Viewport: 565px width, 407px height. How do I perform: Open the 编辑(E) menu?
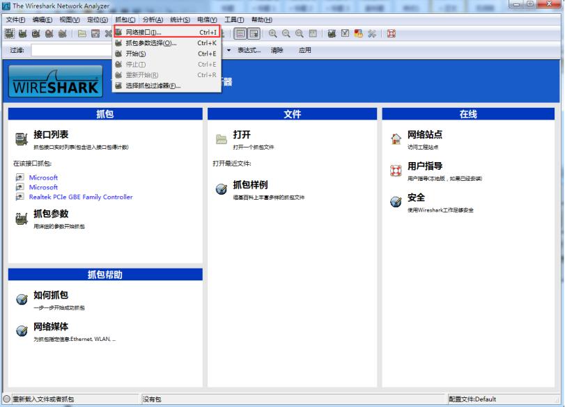point(42,19)
